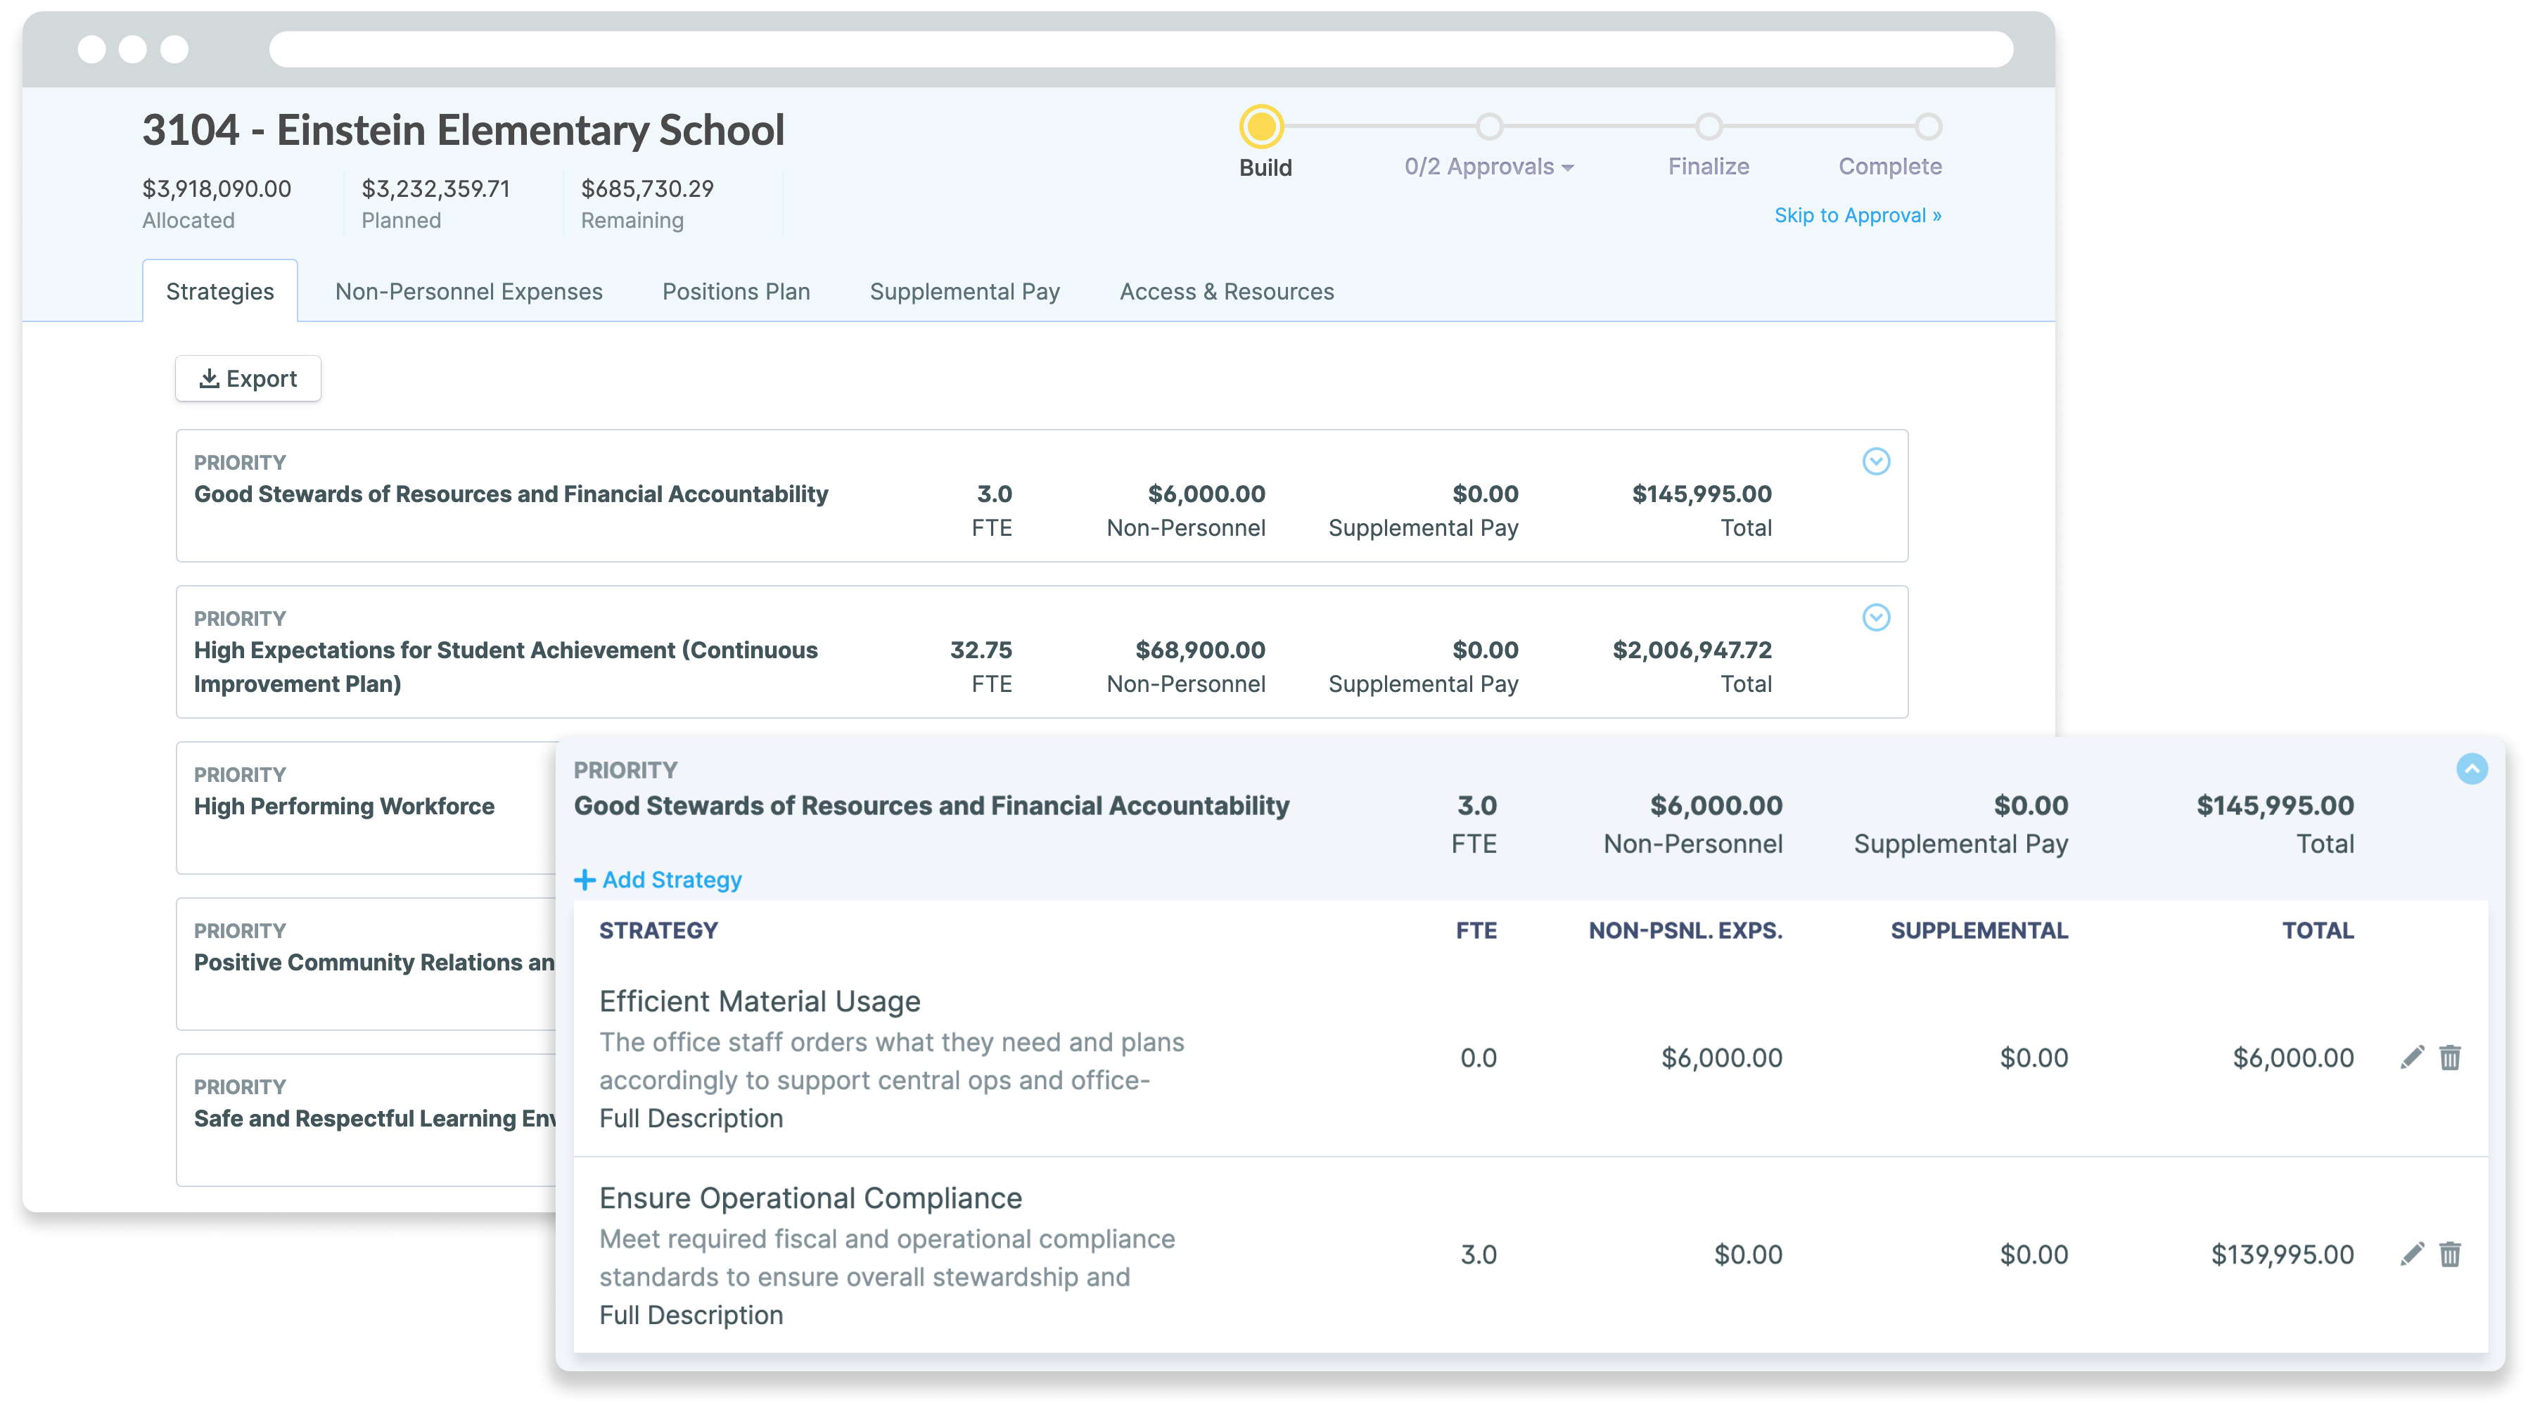Click the 3104 - Einstein Elementary School heading
The width and height of the screenshot is (2528, 1405).
pyautogui.click(x=464, y=131)
